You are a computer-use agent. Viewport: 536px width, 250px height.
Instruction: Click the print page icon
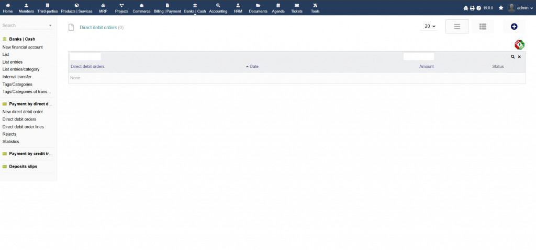[x=472, y=8]
